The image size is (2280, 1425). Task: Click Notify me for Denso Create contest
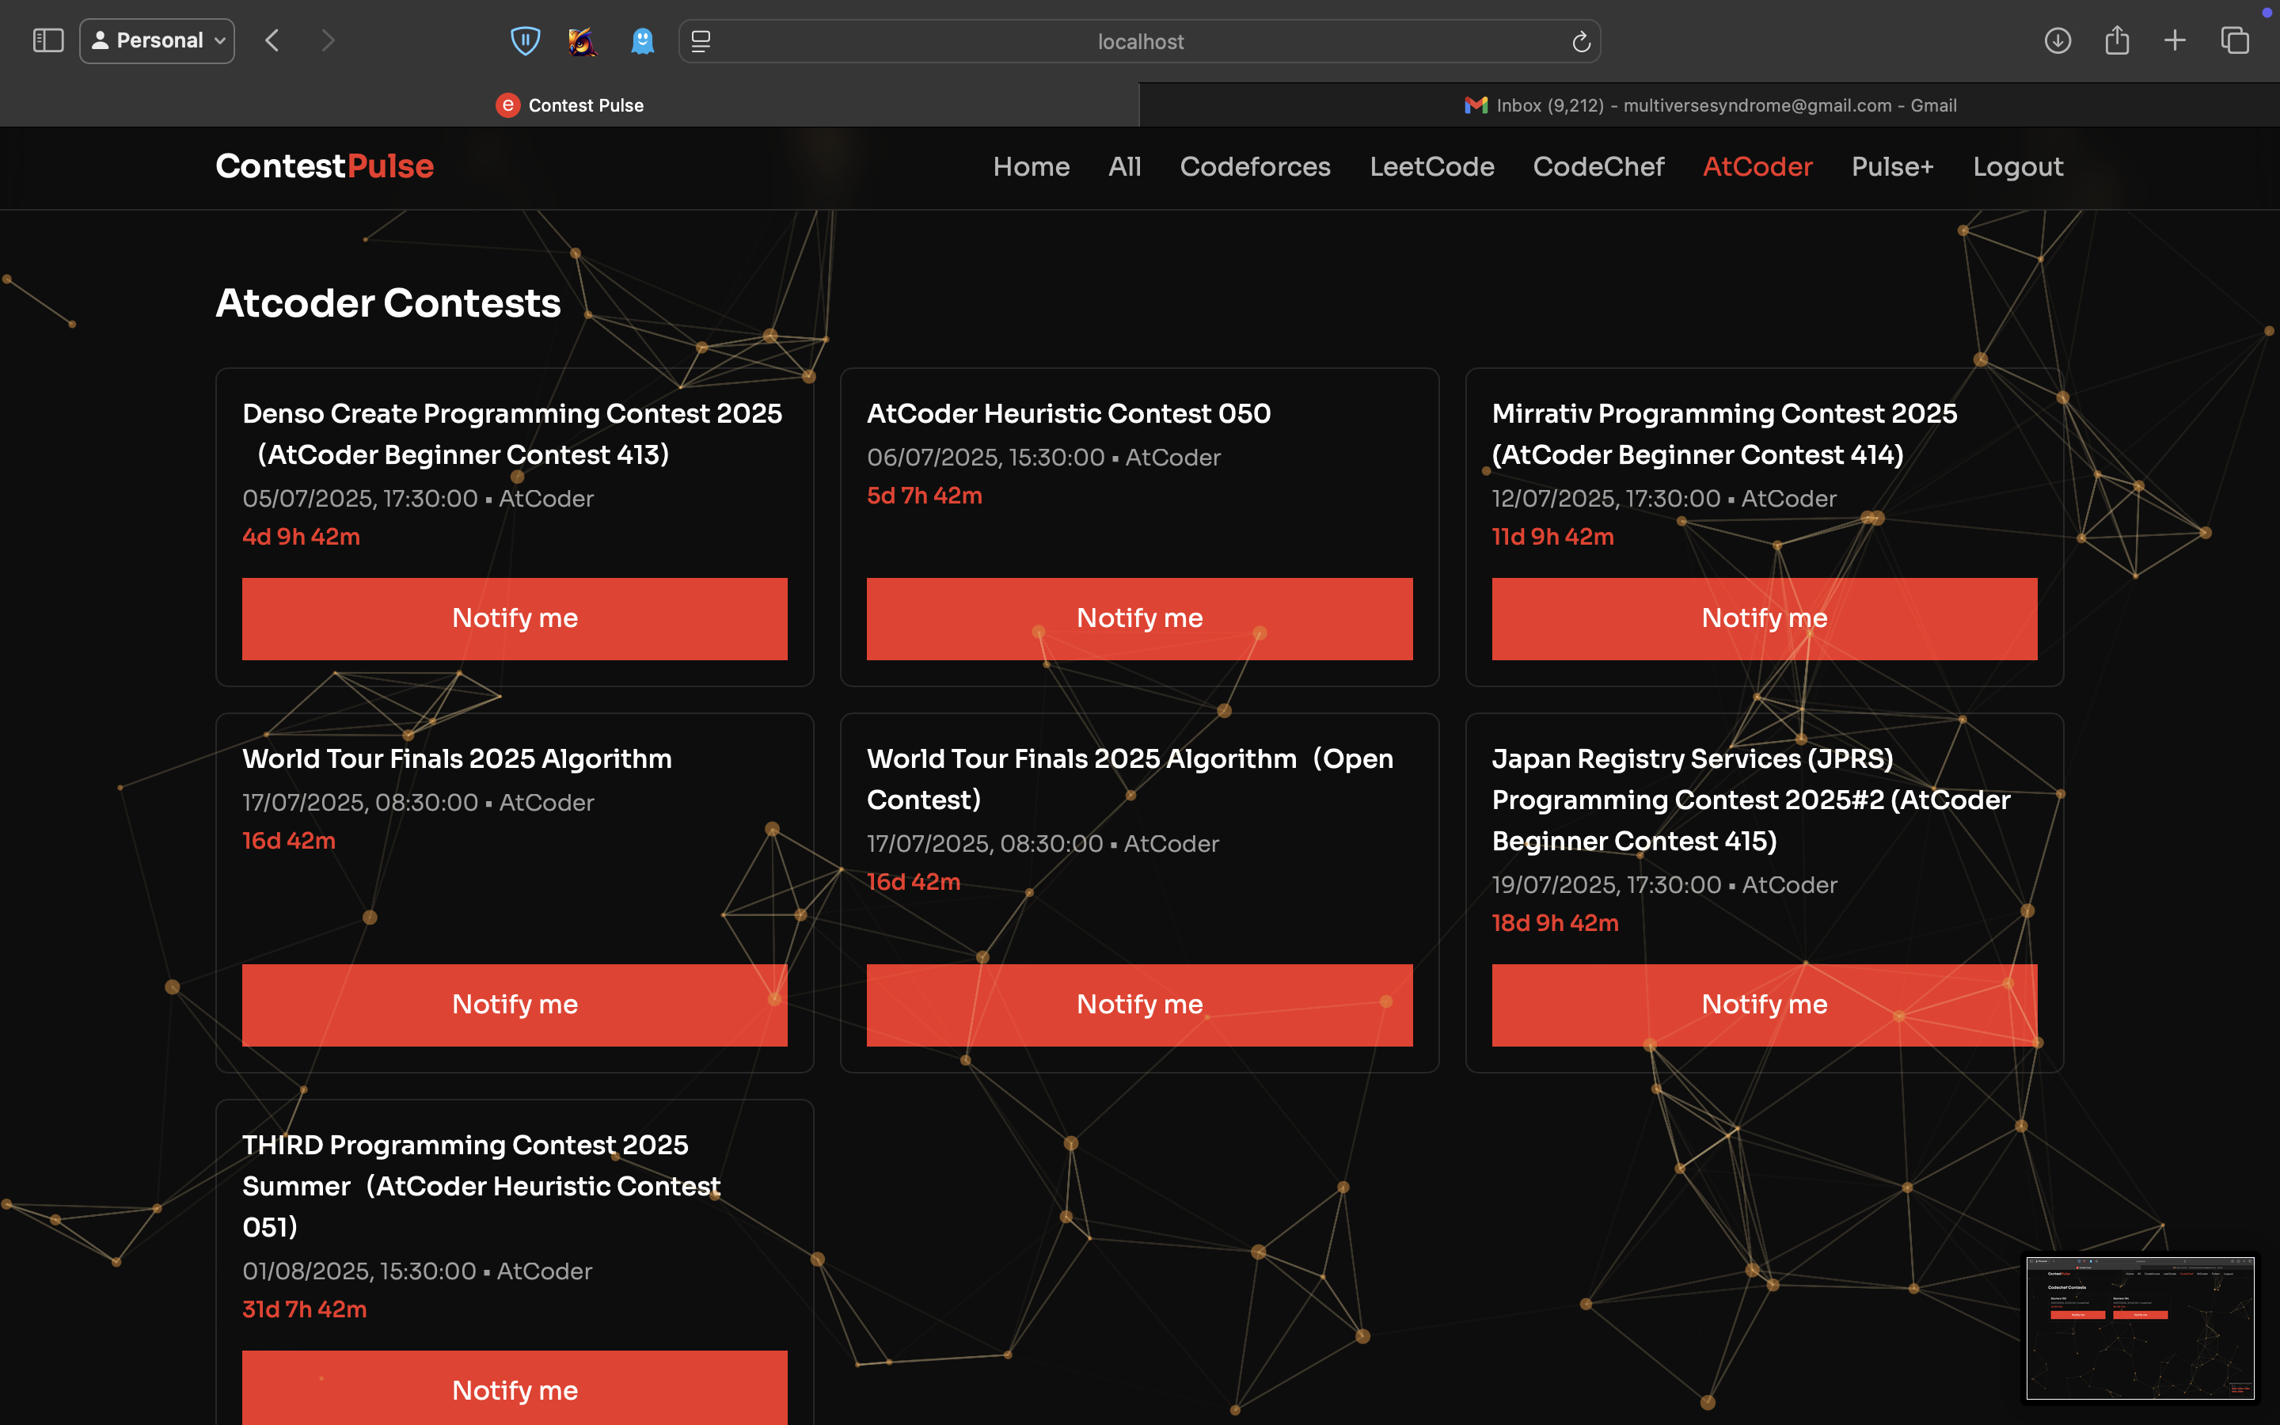pos(515,618)
